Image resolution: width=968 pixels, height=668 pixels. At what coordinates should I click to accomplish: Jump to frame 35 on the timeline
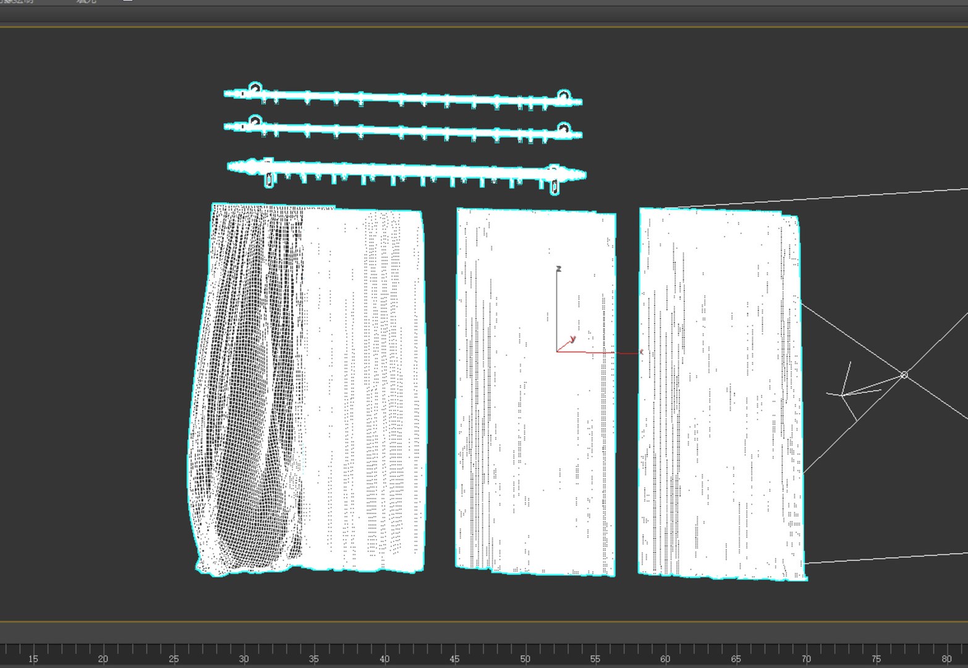[x=313, y=659]
